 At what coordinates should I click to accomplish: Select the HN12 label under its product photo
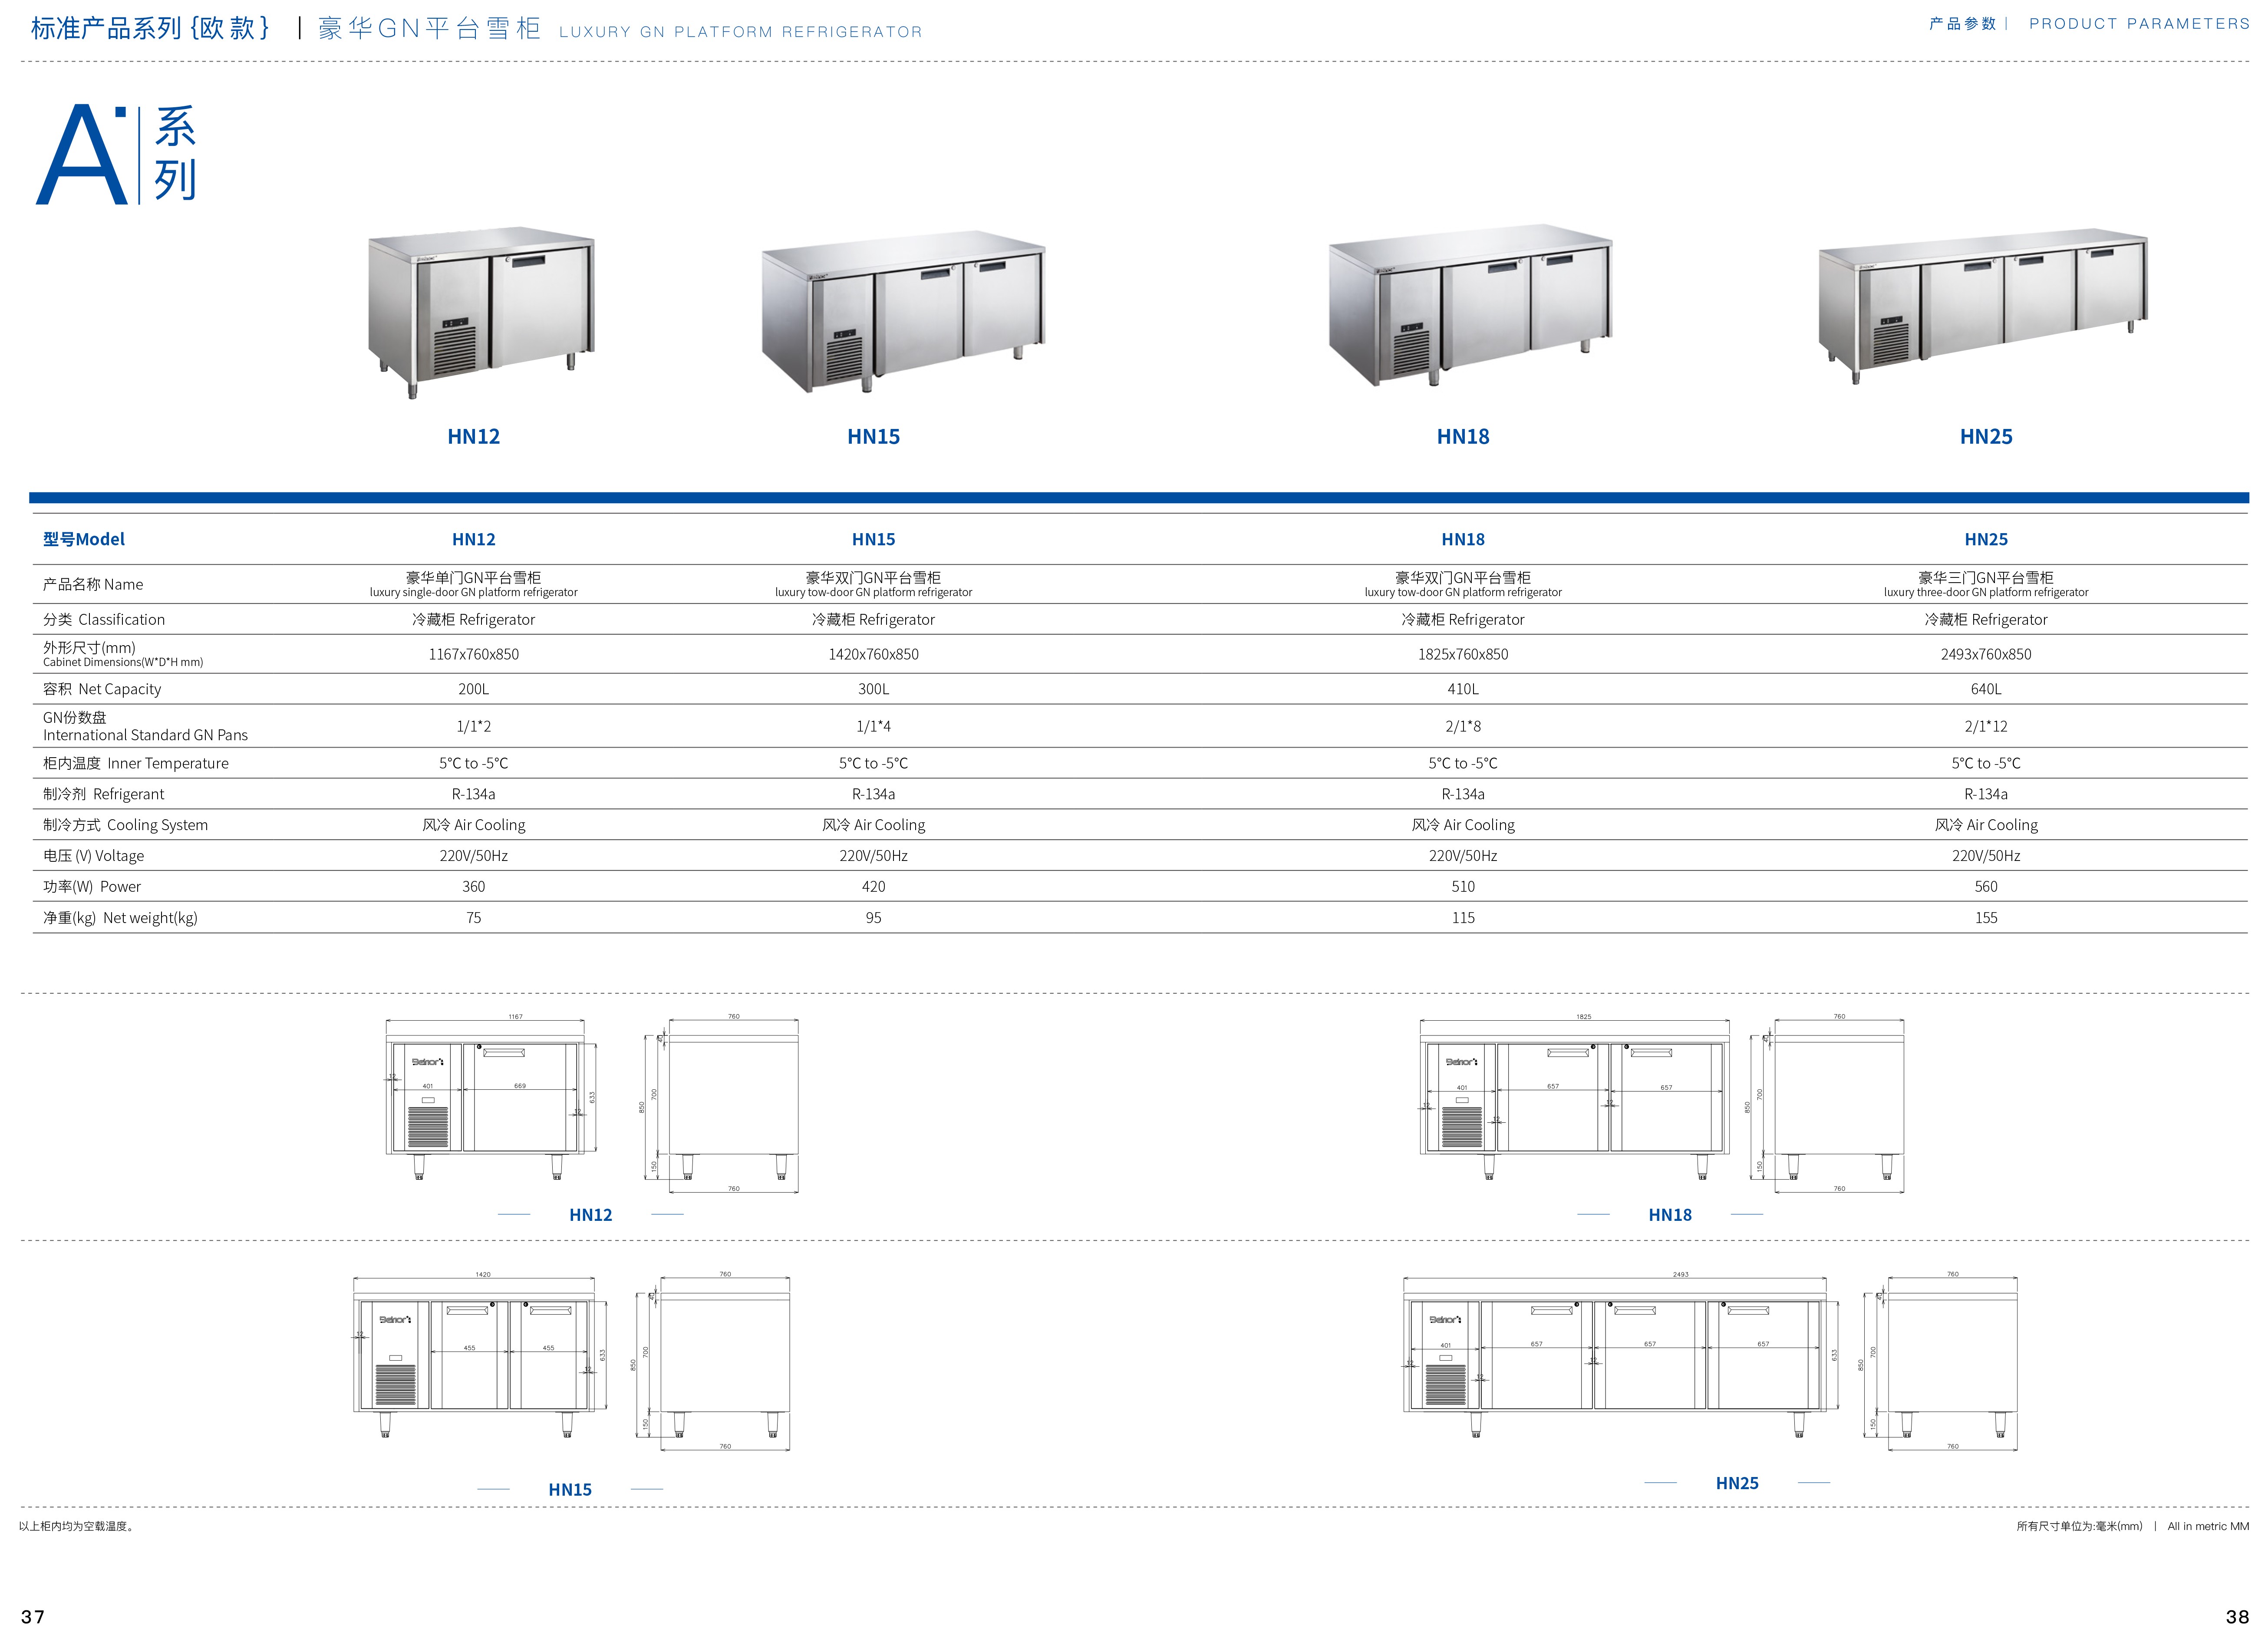tap(474, 437)
